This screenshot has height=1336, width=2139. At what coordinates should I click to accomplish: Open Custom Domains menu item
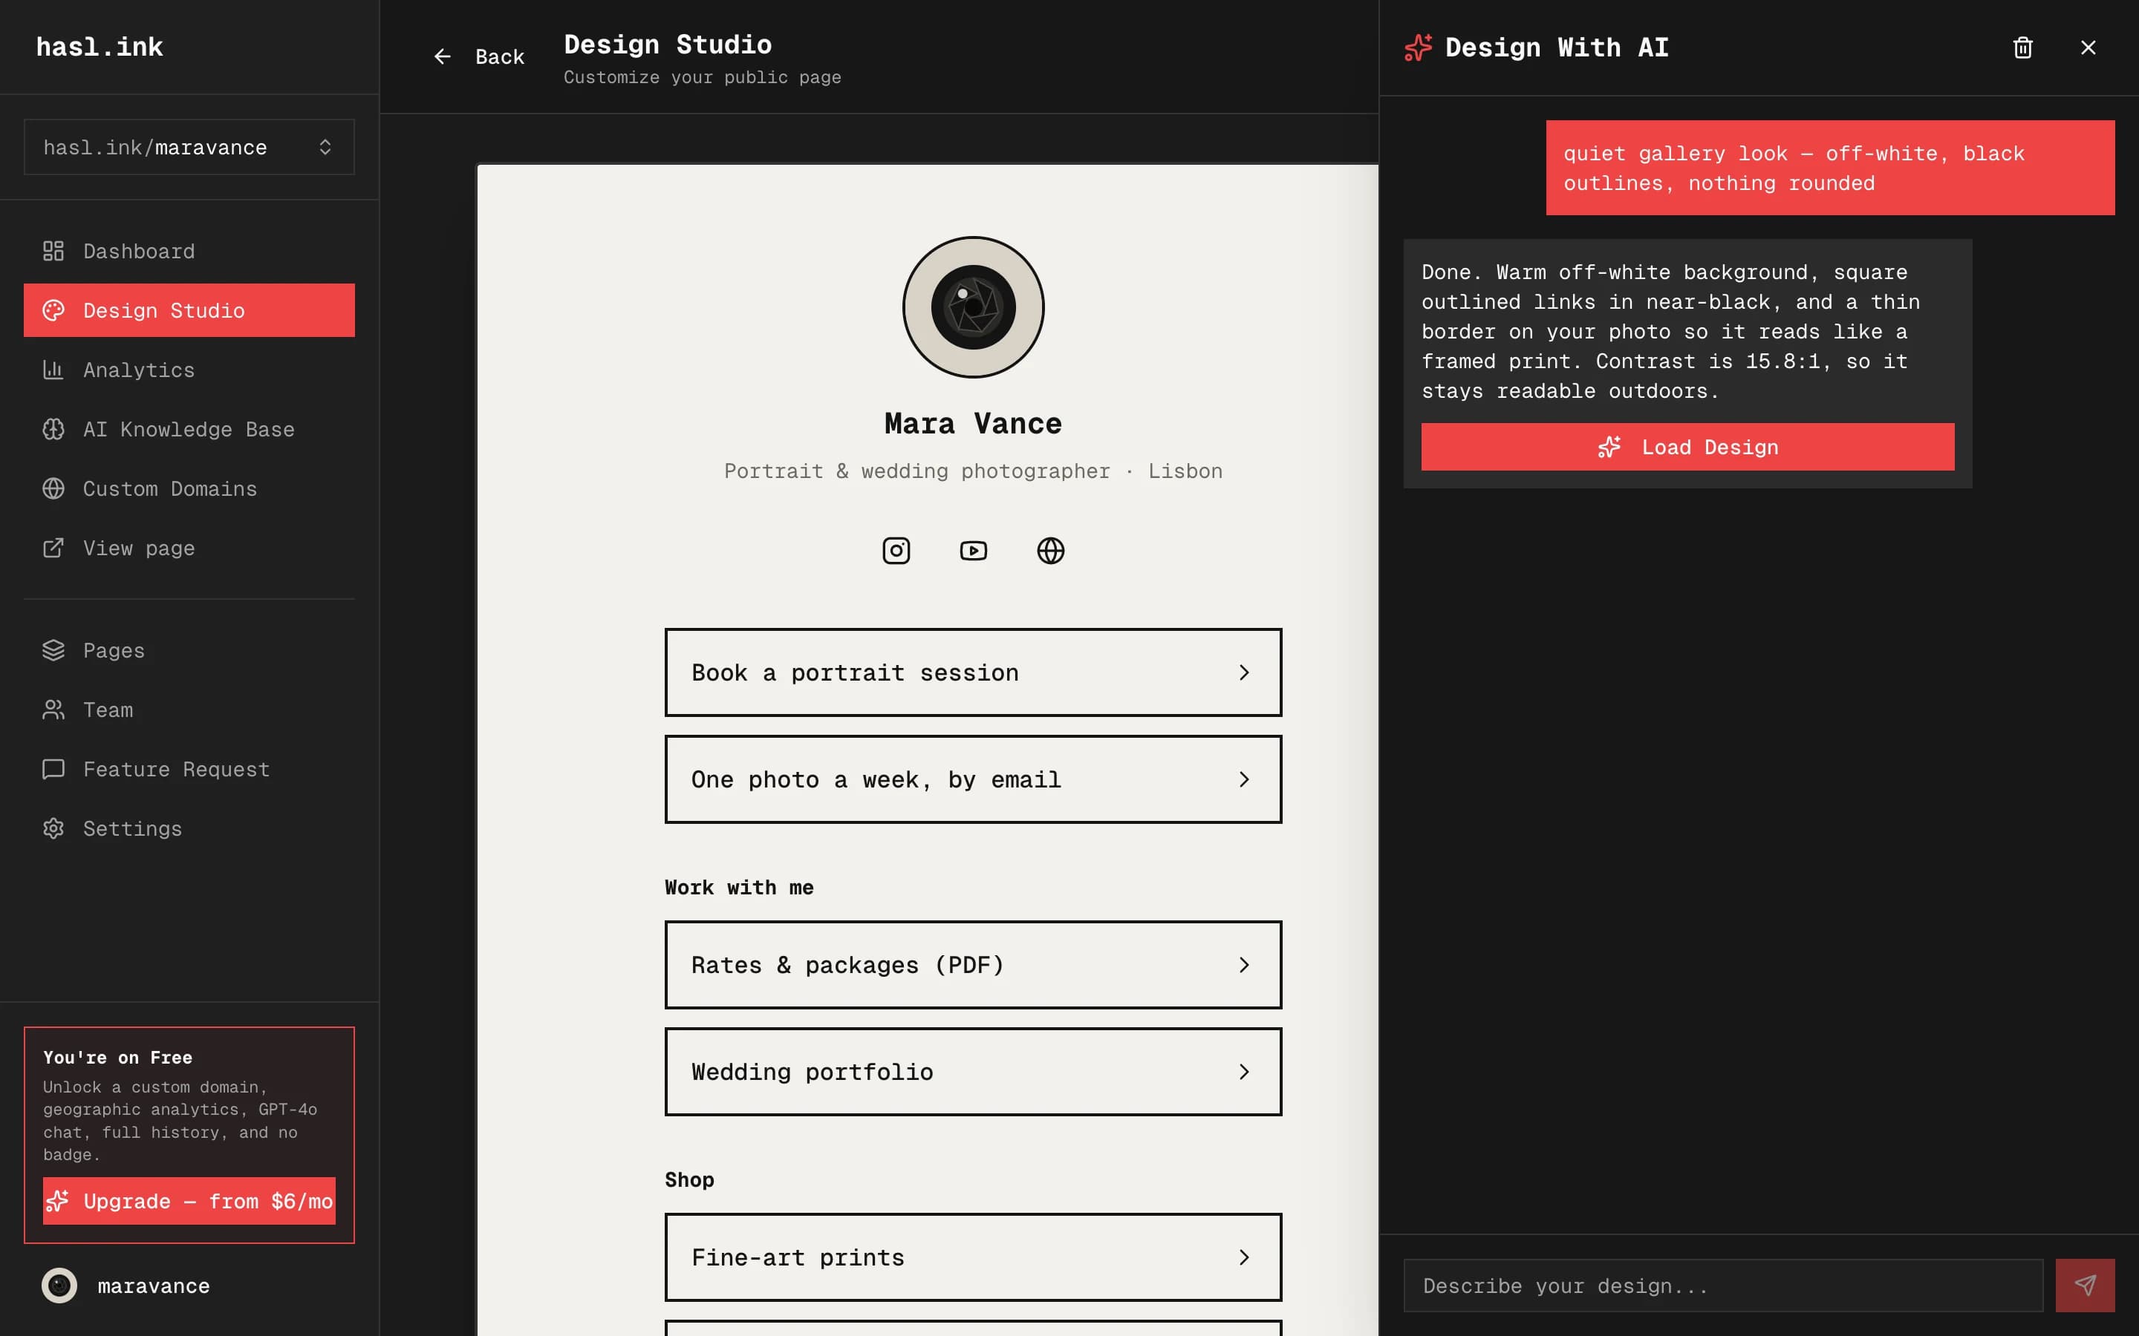pyautogui.click(x=189, y=488)
